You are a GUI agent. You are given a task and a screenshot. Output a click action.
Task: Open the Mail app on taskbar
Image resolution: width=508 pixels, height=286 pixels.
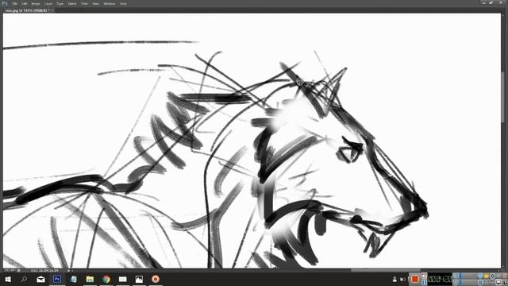pos(40,279)
